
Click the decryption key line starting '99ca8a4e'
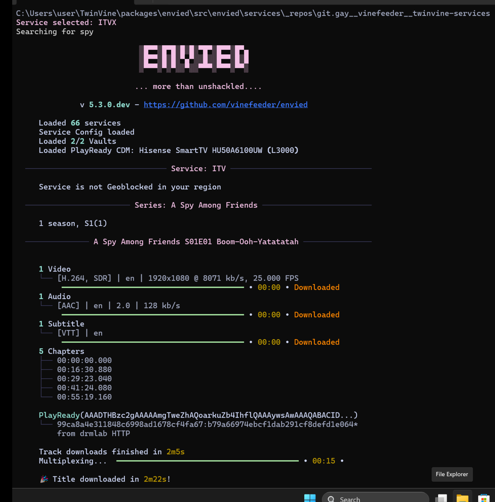(x=207, y=425)
